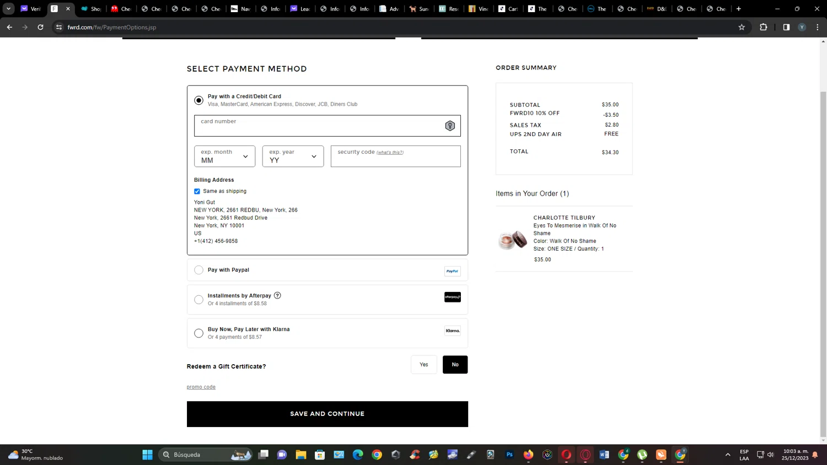Select Installments by Afterpay option
Image resolution: width=827 pixels, height=465 pixels.
pos(198,300)
